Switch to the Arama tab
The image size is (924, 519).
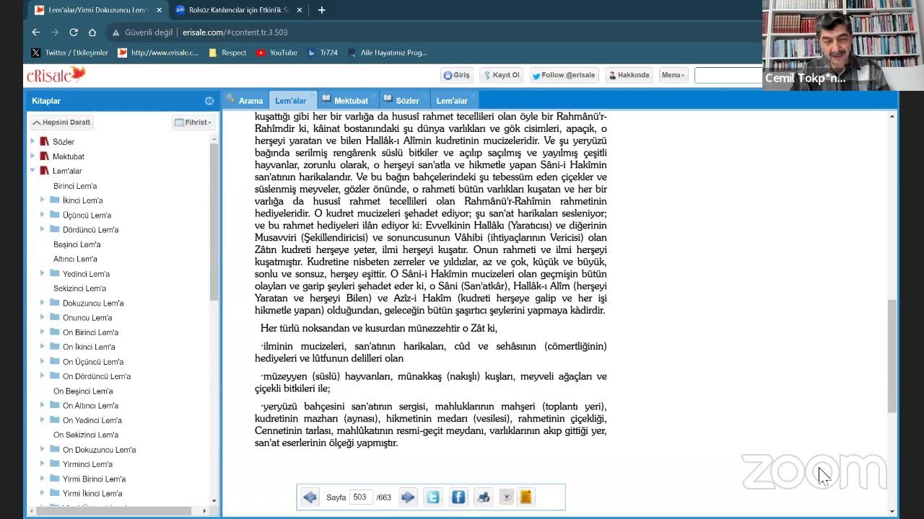click(x=245, y=101)
